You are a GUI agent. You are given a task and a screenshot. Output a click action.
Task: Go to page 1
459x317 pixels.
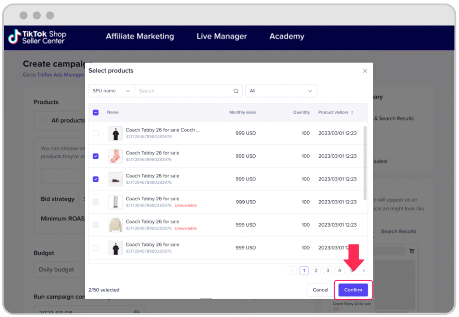click(304, 271)
